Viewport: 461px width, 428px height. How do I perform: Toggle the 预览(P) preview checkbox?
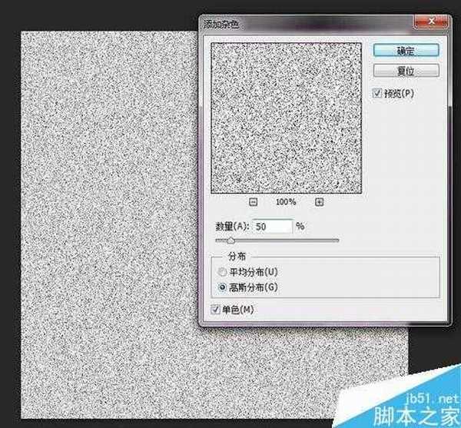pos(377,92)
